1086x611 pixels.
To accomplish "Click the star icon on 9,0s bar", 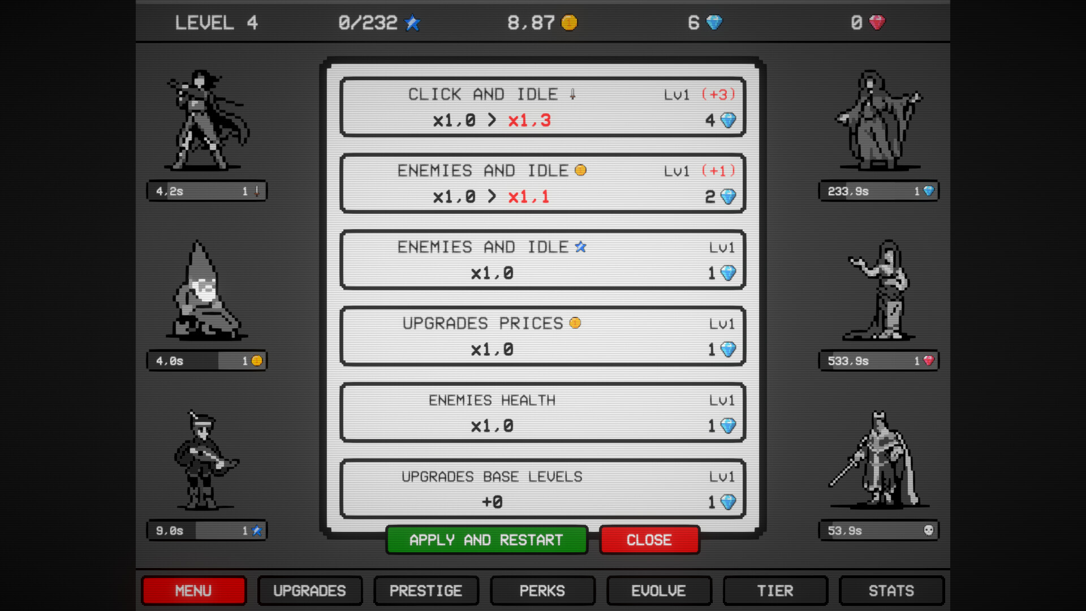I will point(257,531).
